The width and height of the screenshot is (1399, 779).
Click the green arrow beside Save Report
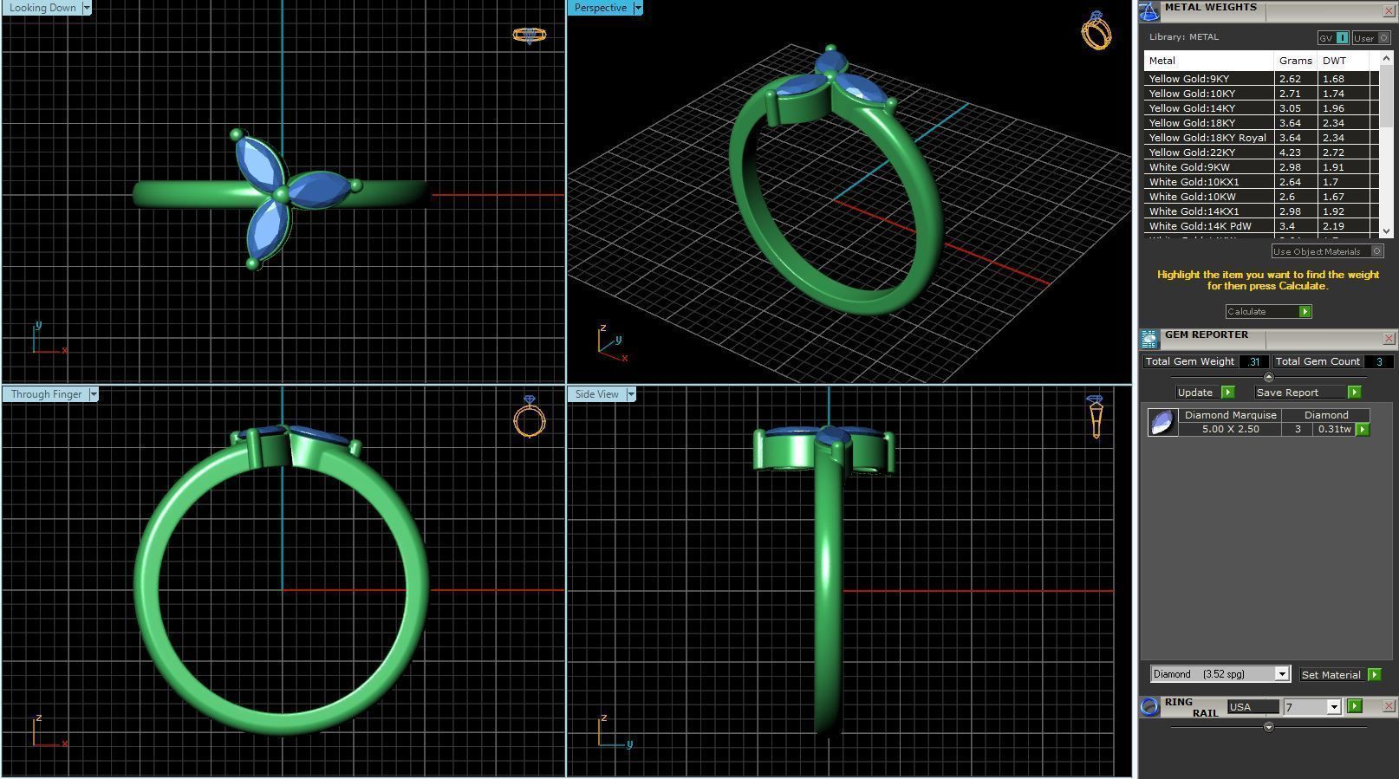coord(1354,393)
